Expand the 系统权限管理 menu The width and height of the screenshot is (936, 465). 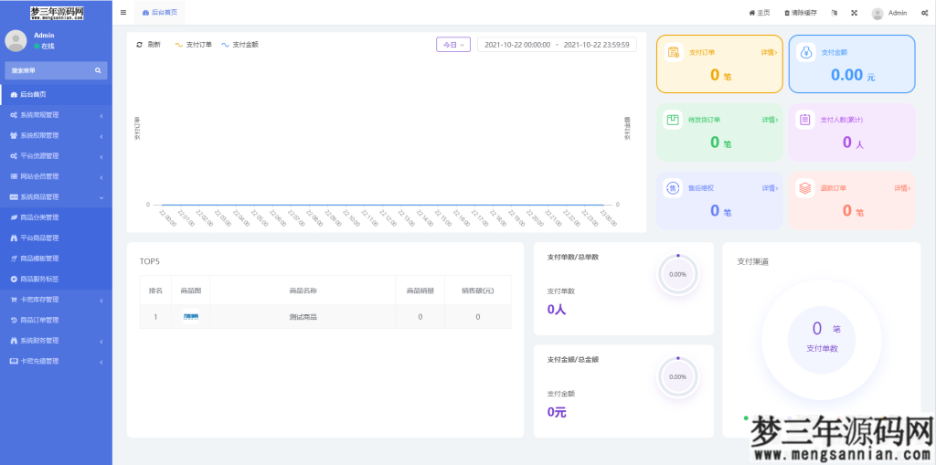(56, 135)
